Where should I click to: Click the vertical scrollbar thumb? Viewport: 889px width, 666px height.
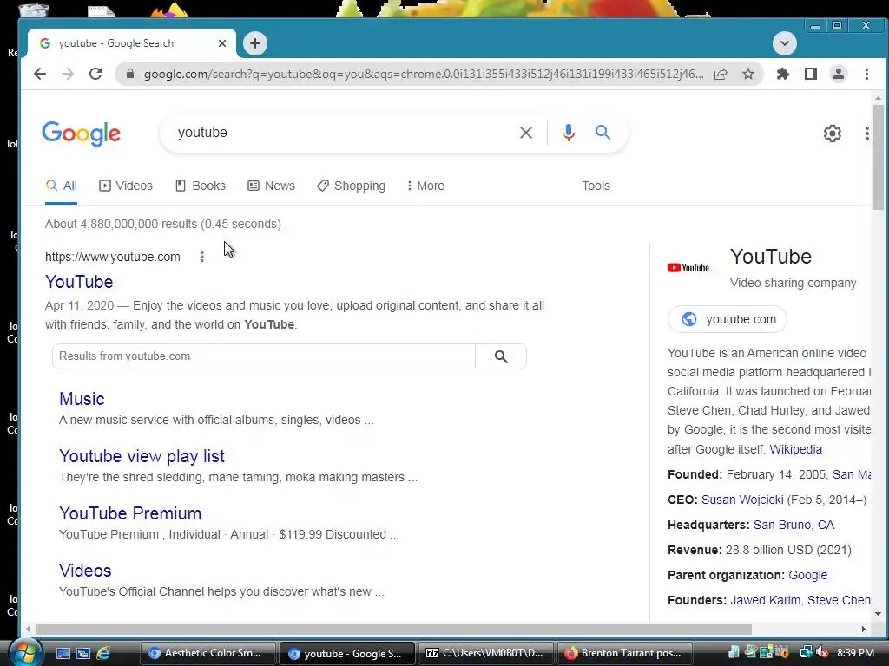click(878, 158)
